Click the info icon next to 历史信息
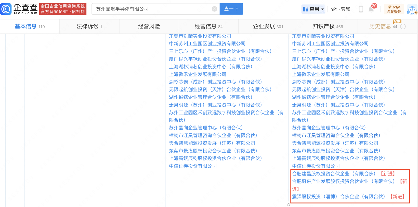Viewport: 418px width, 207px height. pyautogui.click(x=403, y=26)
